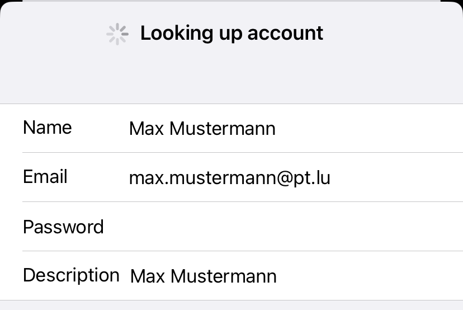Focus the empty Password field
The width and height of the screenshot is (463, 310).
pyautogui.click(x=296, y=227)
